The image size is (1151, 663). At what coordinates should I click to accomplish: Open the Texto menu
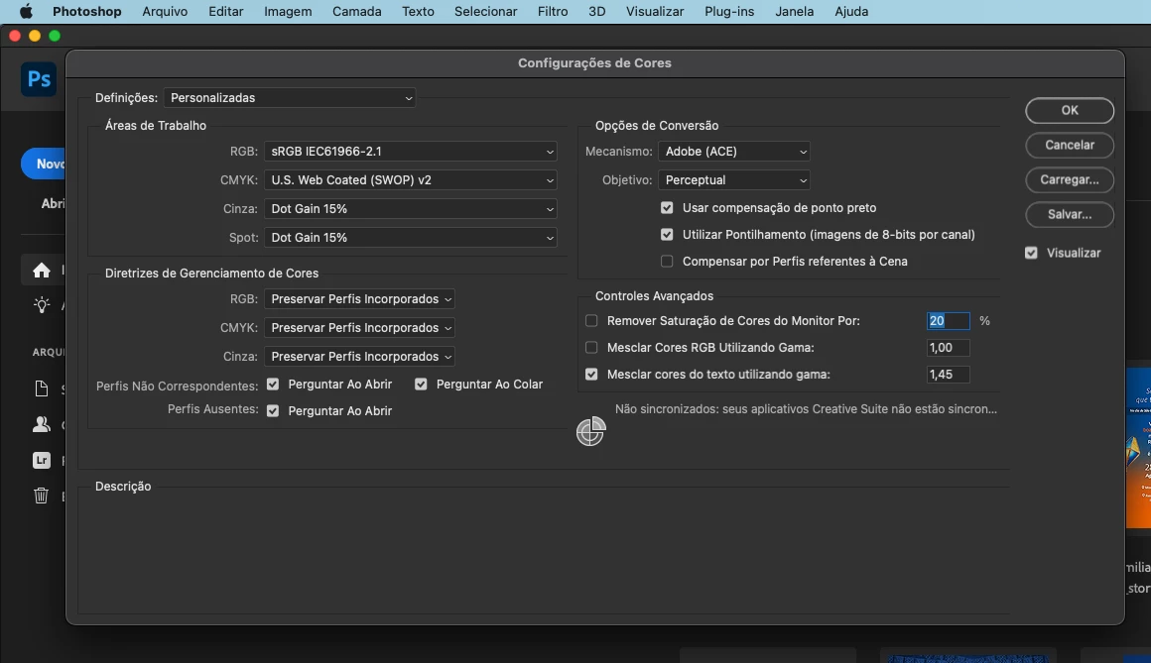(x=418, y=12)
